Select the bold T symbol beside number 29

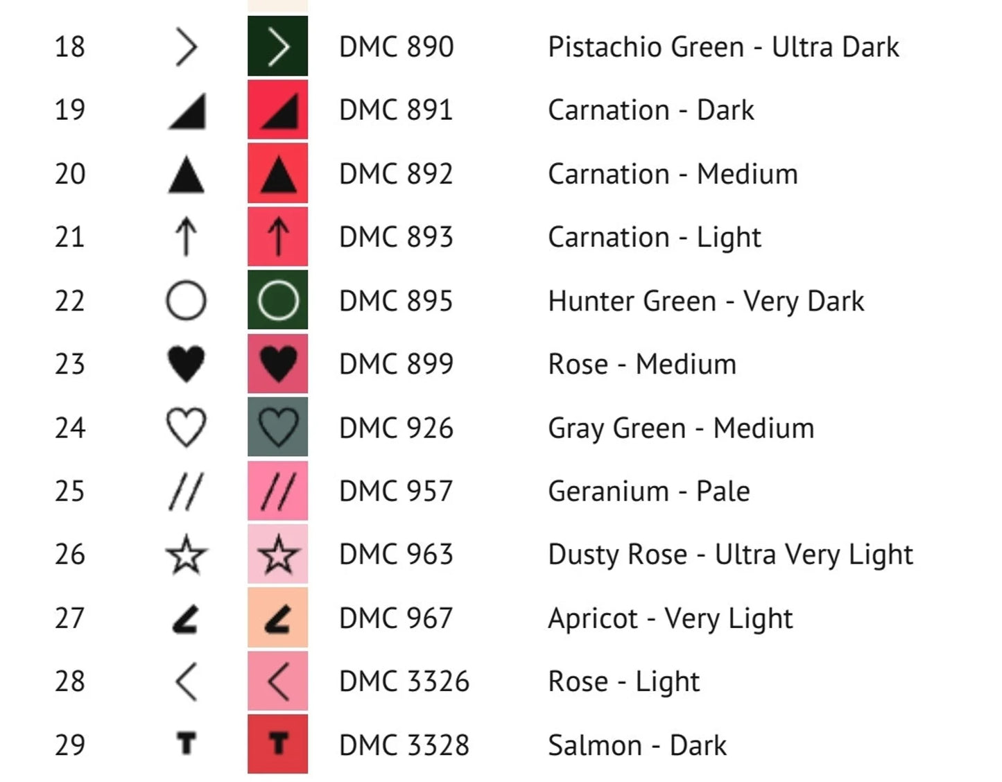click(186, 744)
